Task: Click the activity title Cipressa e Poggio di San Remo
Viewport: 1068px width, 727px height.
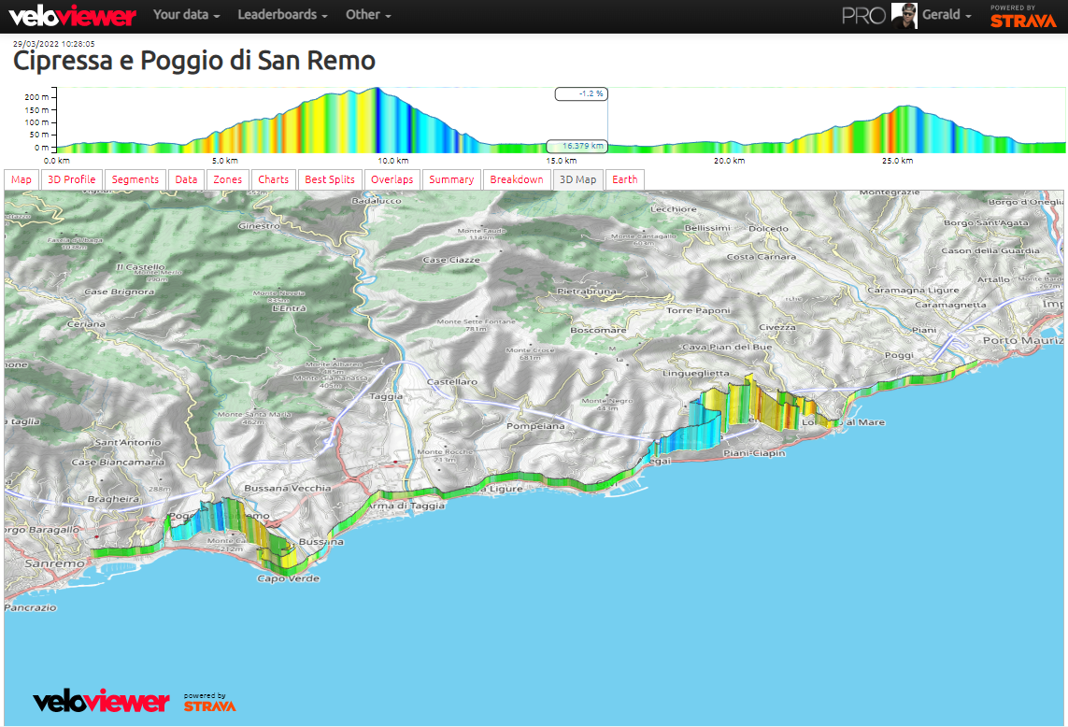Action: [x=194, y=61]
